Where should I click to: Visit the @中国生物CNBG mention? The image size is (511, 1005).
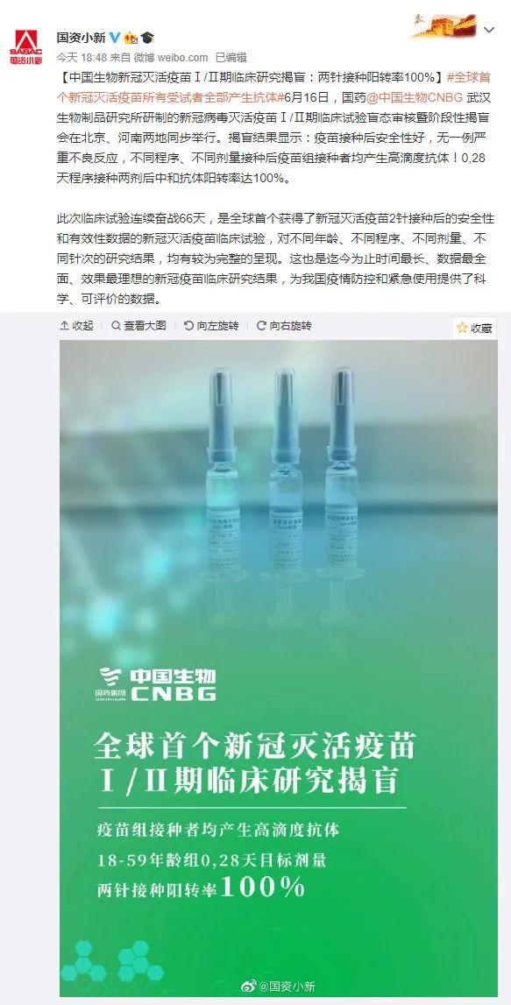(x=417, y=97)
